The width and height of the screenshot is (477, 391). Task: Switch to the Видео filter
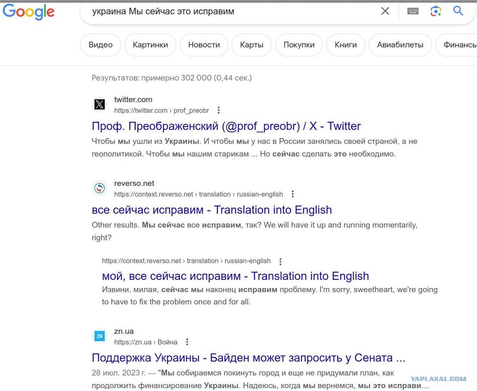click(100, 45)
